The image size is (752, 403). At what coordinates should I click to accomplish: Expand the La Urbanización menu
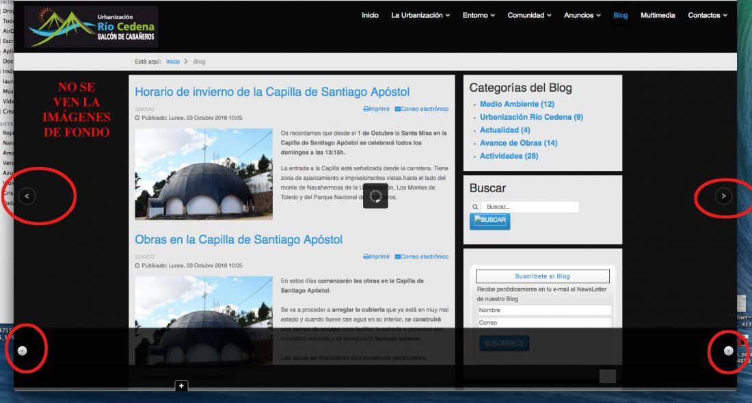(x=420, y=15)
